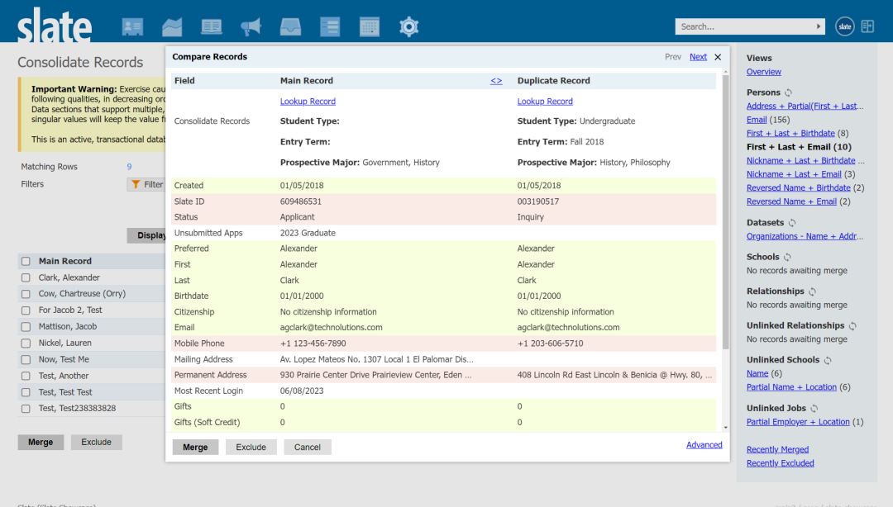Viewport: 893px width, 507px height.
Task: Open the Overview view
Action: [x=764, y=72]
